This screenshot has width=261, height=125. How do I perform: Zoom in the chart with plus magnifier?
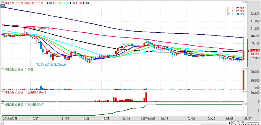coord(238,123)
